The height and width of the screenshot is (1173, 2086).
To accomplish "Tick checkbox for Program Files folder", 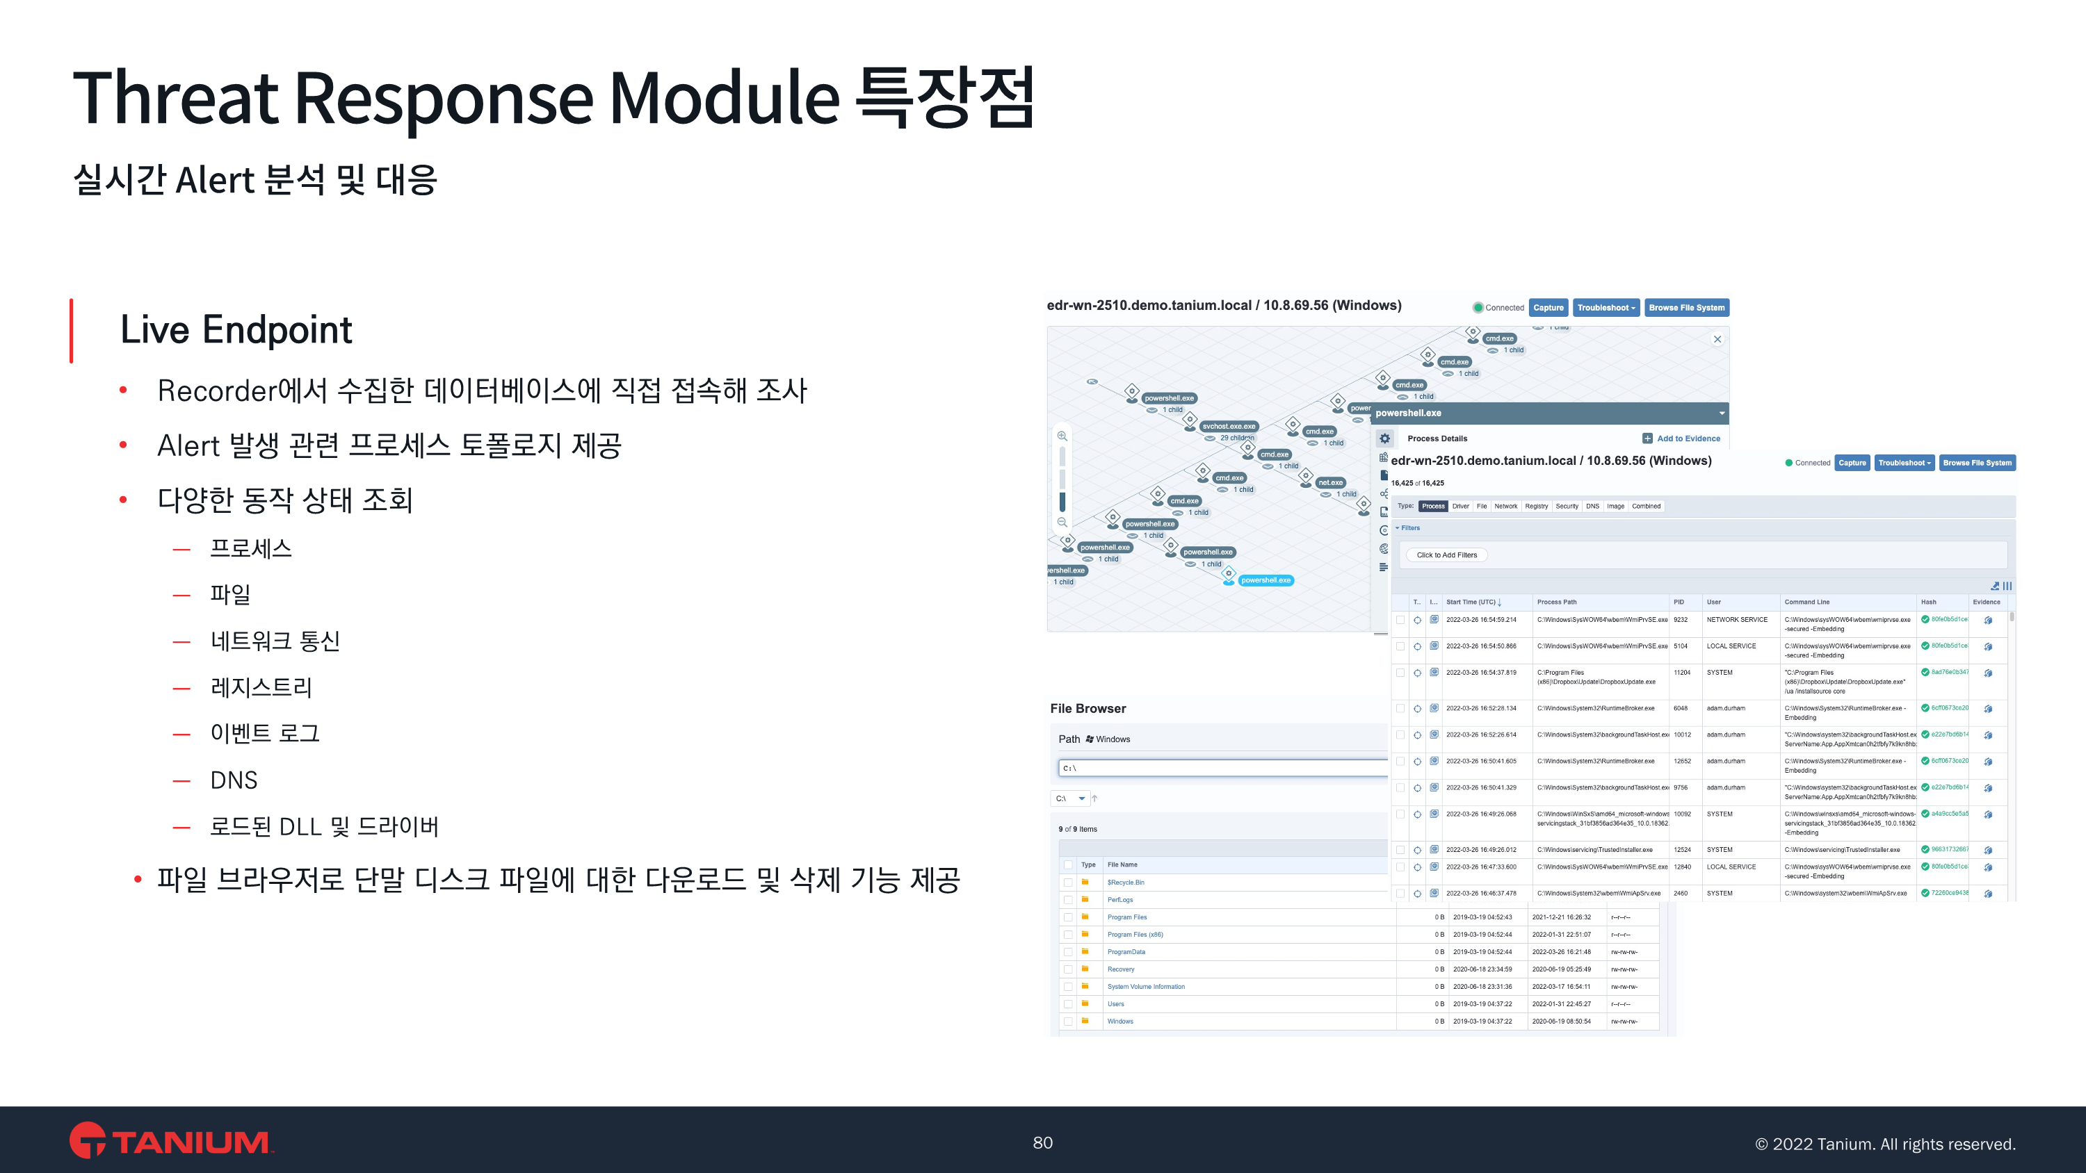I will coord(1068,917).
